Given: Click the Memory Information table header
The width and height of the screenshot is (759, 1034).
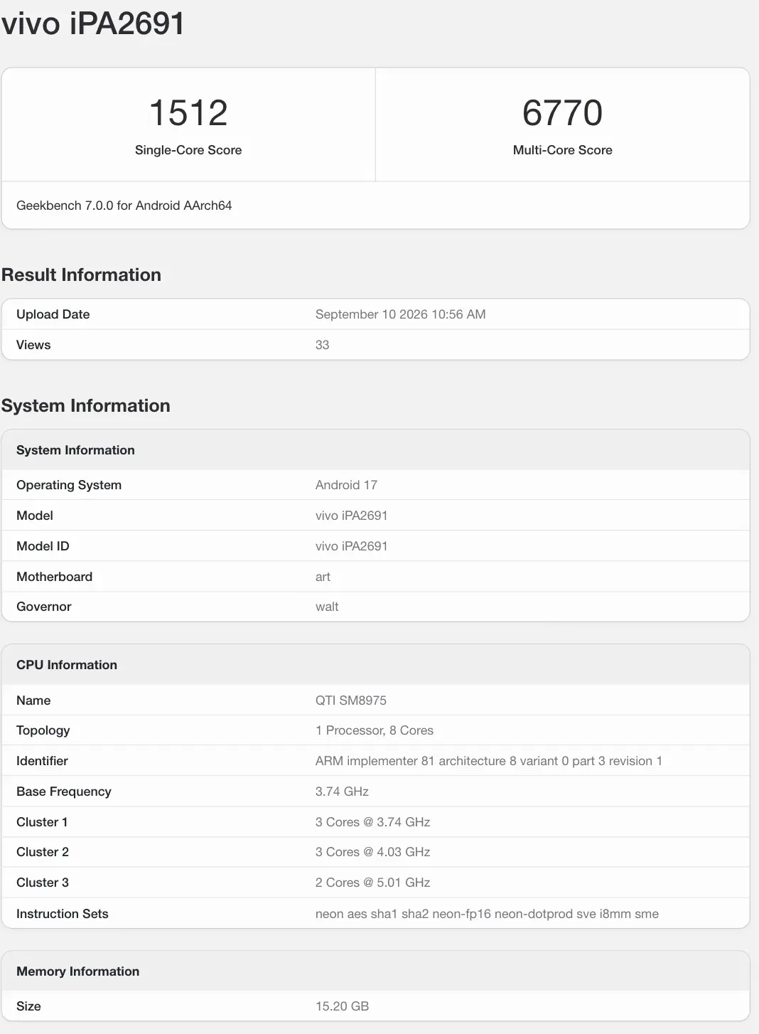Looking at the screenshot, I should (77, 971).
